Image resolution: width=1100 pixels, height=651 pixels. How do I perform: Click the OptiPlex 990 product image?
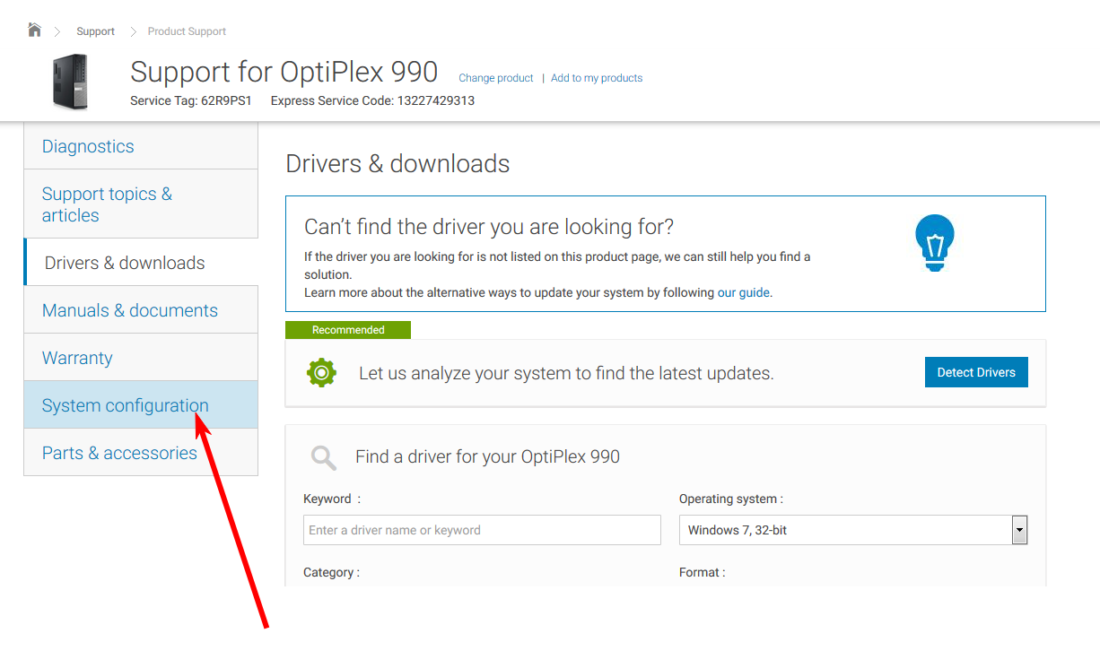(x=70, y=82)
